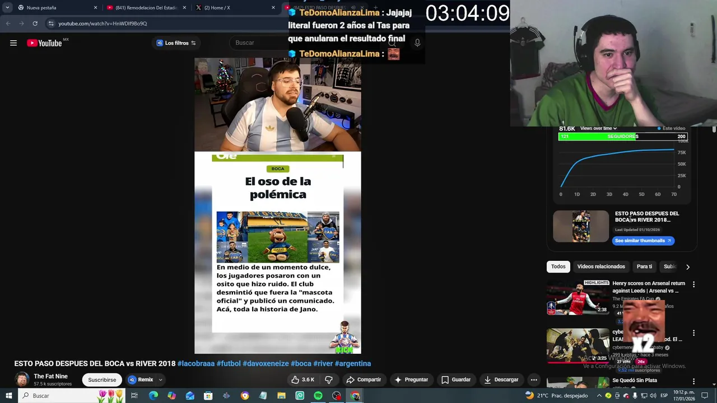Go to YouTube home via logo

(x=44, y=43)
